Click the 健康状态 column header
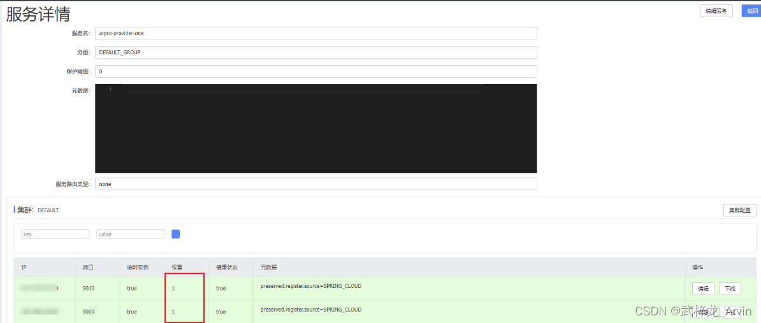The width and height of the screenshot is (761, 323). pyautogui.click(x=226, y=268)
